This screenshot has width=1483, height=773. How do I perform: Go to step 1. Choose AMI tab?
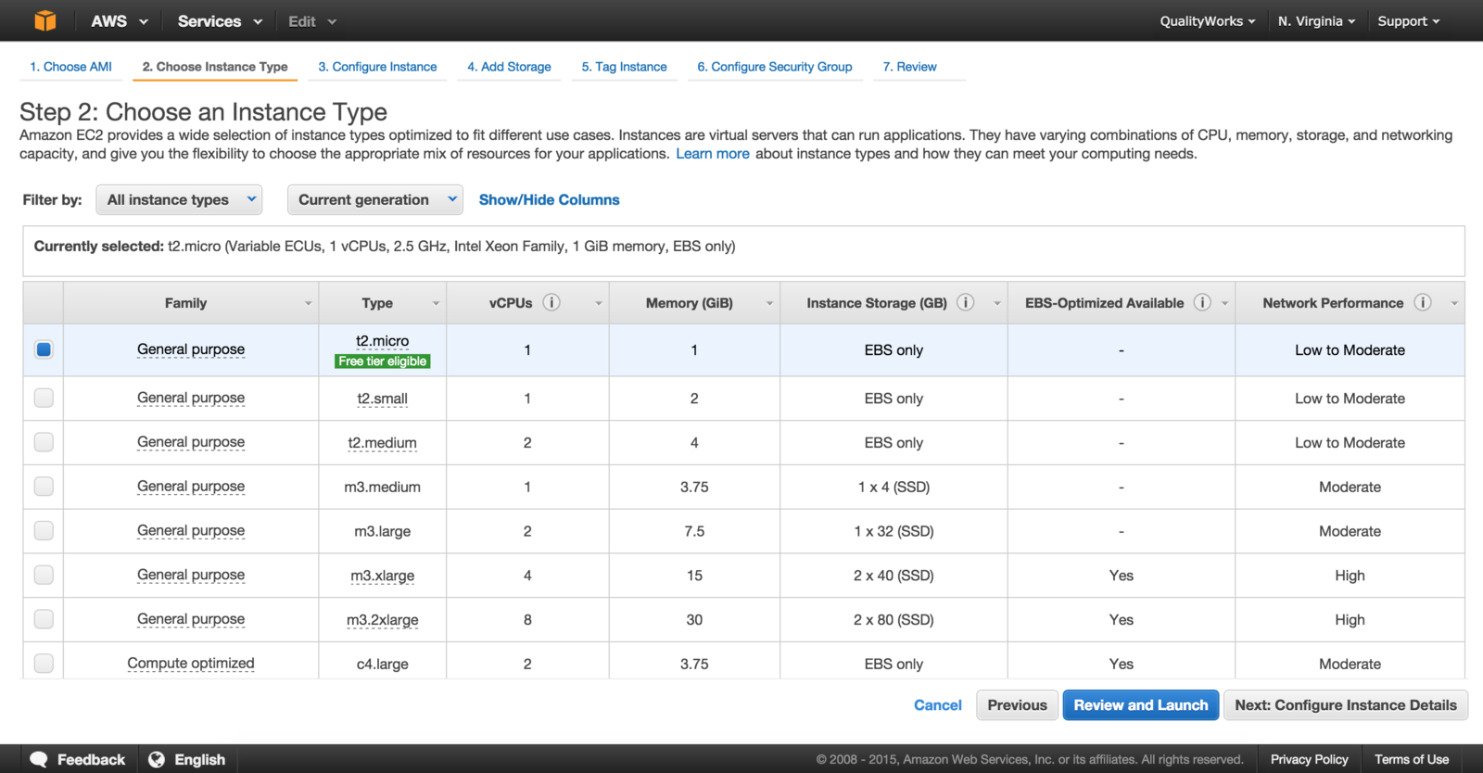pos(70,67)
